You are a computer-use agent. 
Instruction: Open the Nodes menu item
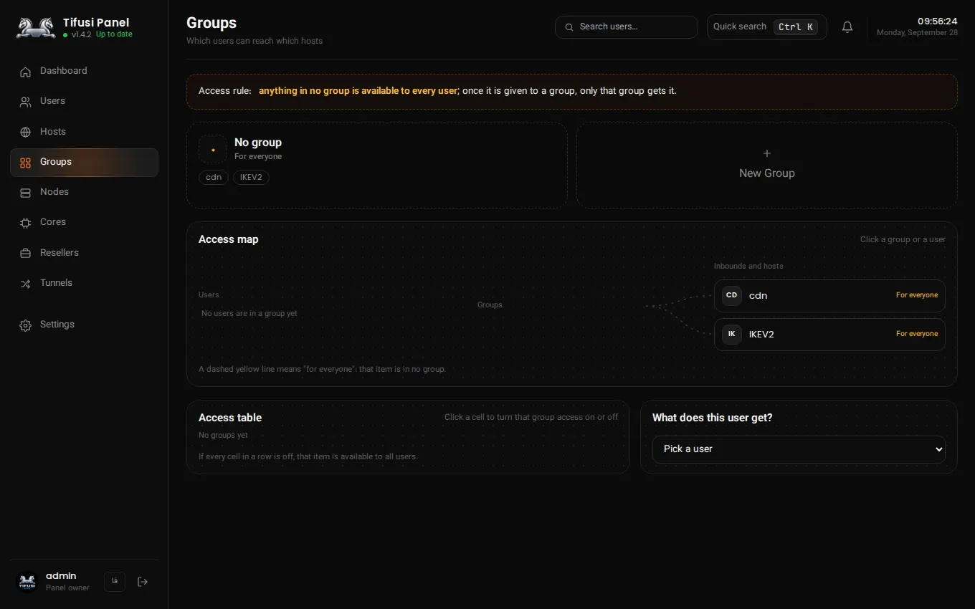click(x=84, y=192)
